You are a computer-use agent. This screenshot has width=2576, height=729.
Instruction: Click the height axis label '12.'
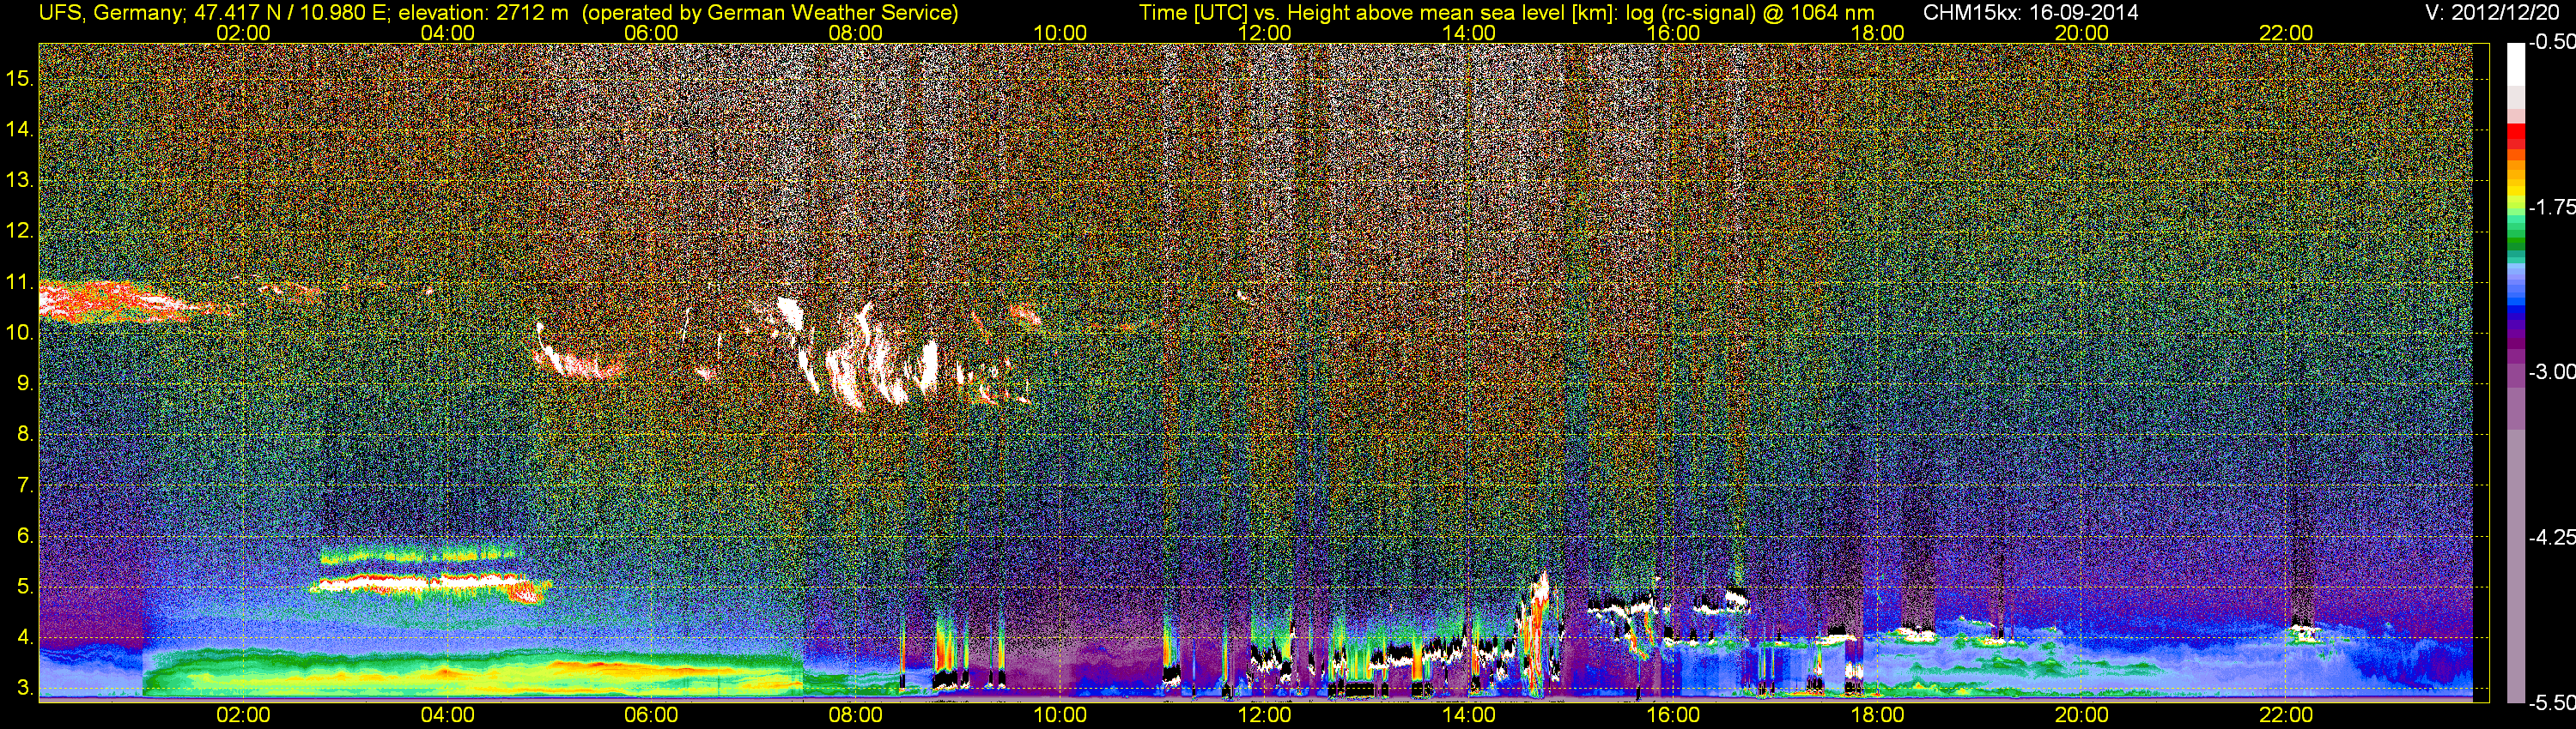click(x=20, y=231)
